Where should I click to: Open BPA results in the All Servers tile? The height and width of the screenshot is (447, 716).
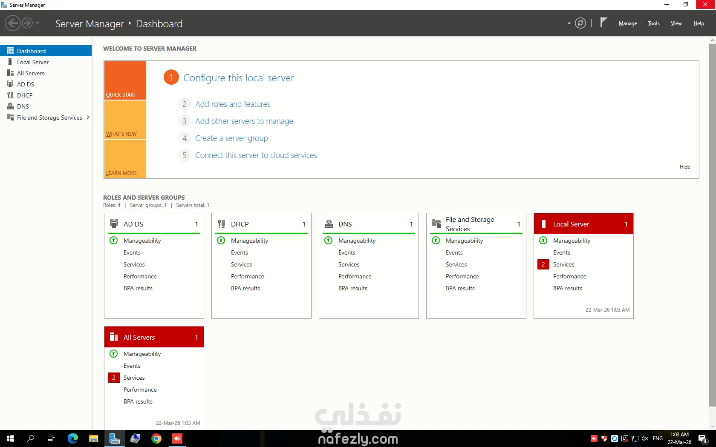tap(138, 401)
